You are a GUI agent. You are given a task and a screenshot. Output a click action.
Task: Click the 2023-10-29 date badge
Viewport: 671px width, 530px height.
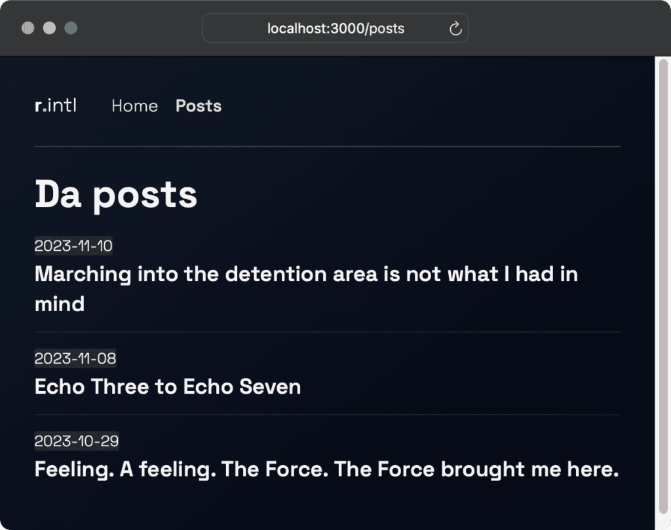coord(76,441)
